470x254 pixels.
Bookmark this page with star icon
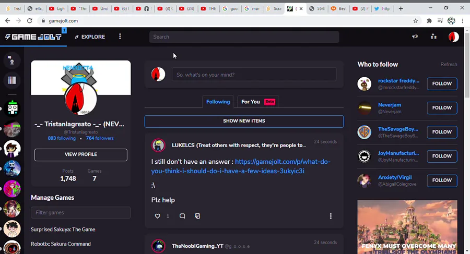[x=416, y=21]
